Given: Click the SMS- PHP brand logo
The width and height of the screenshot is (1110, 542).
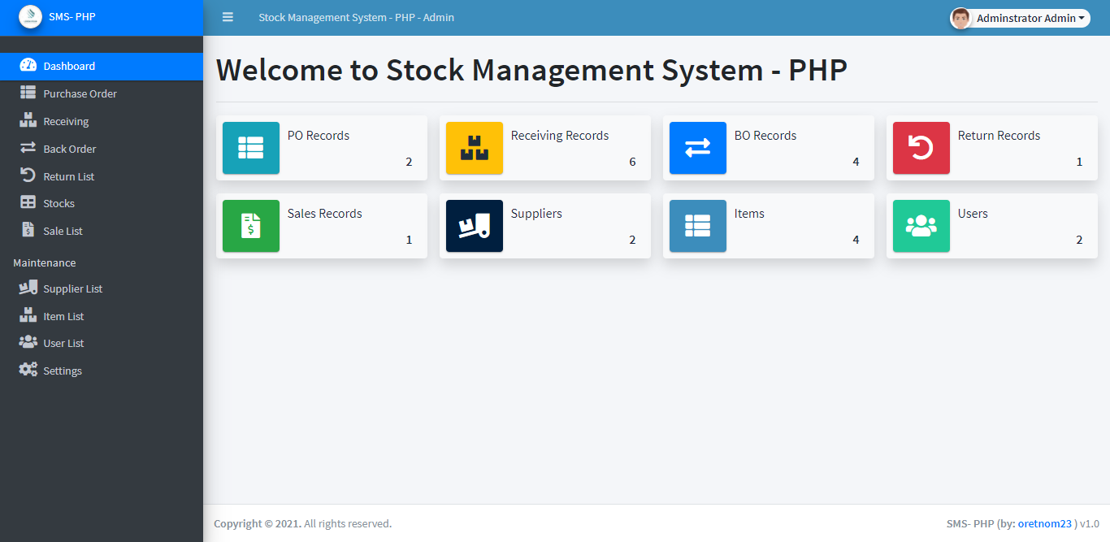Looking at the screenshot, I should click(x=30, y=17).
